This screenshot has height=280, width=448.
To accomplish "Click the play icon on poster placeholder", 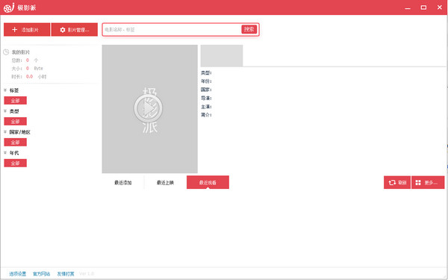I will (149, 108).
